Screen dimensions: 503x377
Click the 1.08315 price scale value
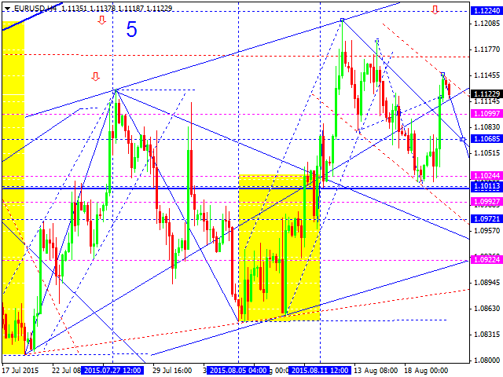[x=486, y=335]
